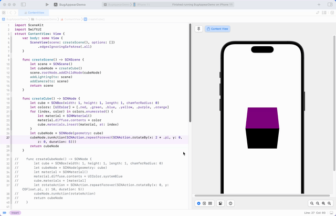Click the blue indicator in status bar
Viewport: 336px width, 216px height.
5,213
